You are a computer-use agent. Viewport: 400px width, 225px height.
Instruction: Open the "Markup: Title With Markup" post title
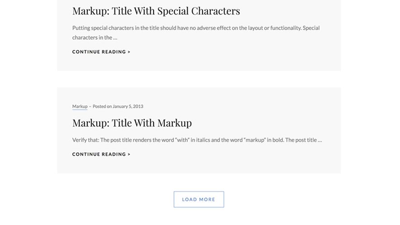point(132,123)
